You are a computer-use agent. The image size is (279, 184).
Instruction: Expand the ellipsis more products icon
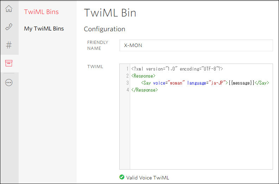tap(9, 83)
